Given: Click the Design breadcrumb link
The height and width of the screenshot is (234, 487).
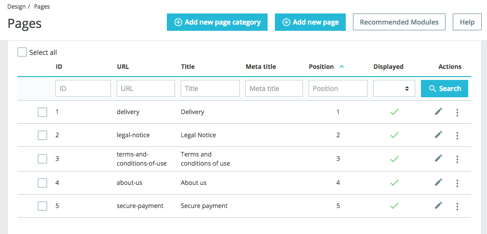Looking at the screenshot, I should coord(17,7).
